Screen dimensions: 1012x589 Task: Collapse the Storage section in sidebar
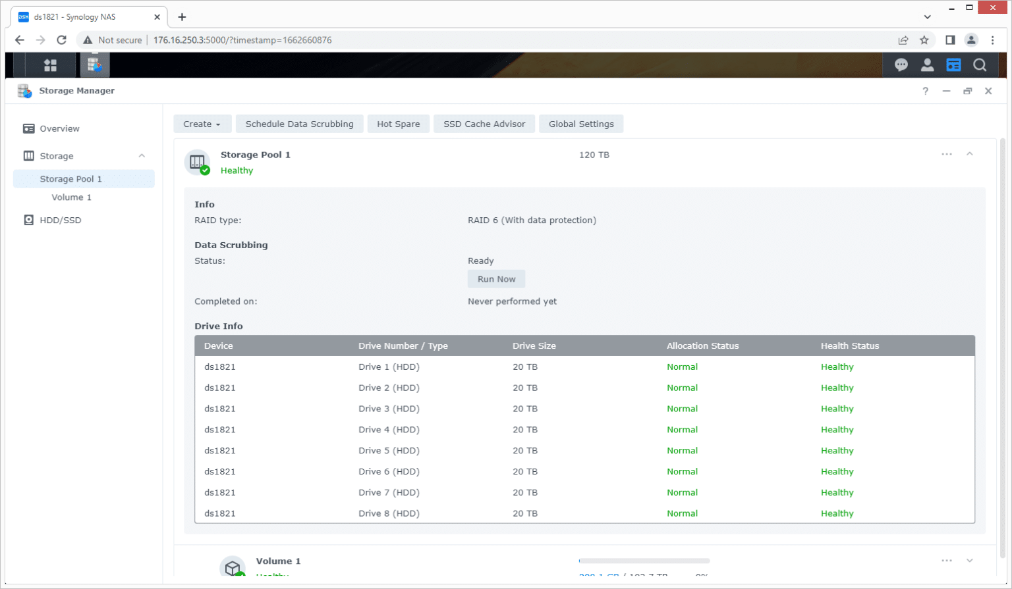[x=142, y=156]
